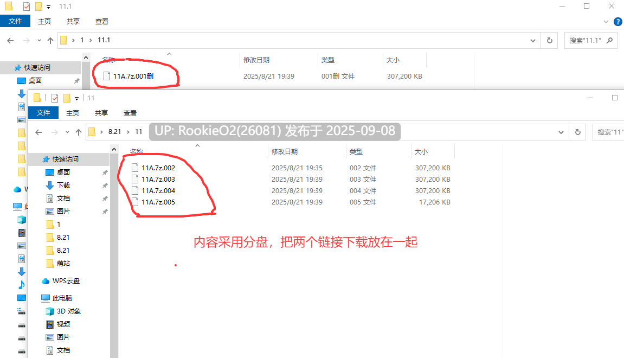624x358 pixels.
Task: Sort by 修改日期 column in window 11
Action: (285, 151)
